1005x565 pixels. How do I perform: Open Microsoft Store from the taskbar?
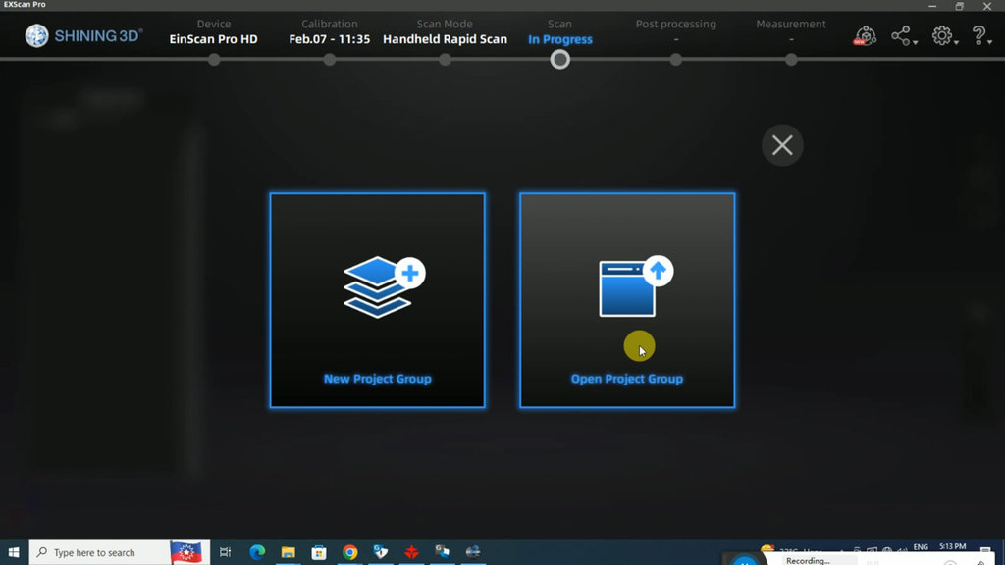coord(319,552)
